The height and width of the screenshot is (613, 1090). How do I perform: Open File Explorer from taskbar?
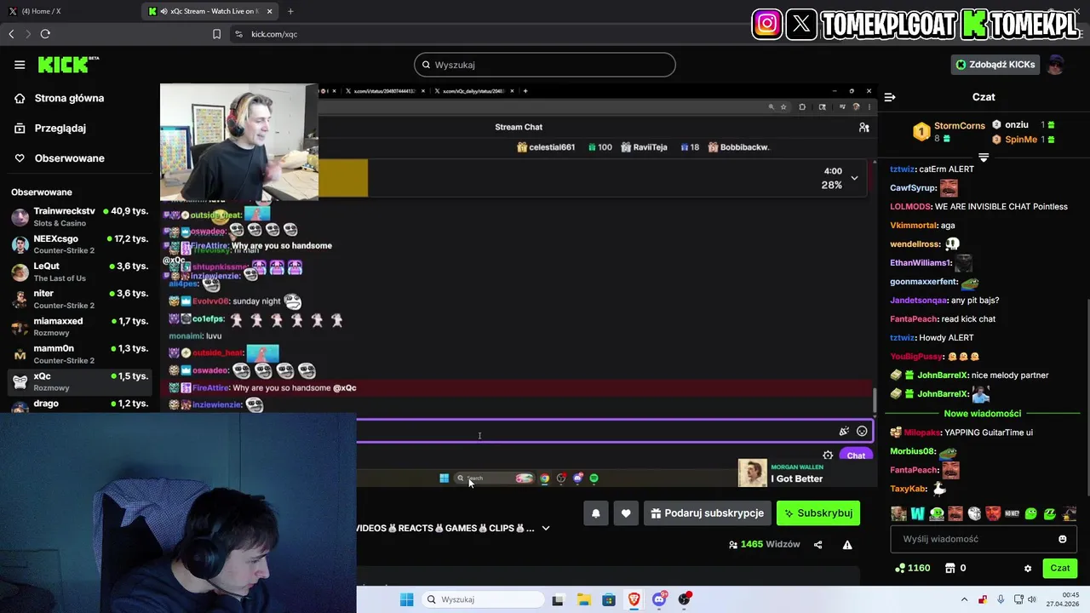pyautogui.click(x=583, y=599)
